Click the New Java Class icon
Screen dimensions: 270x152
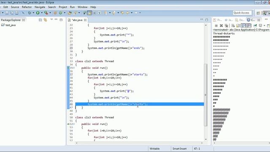(60, 13)
